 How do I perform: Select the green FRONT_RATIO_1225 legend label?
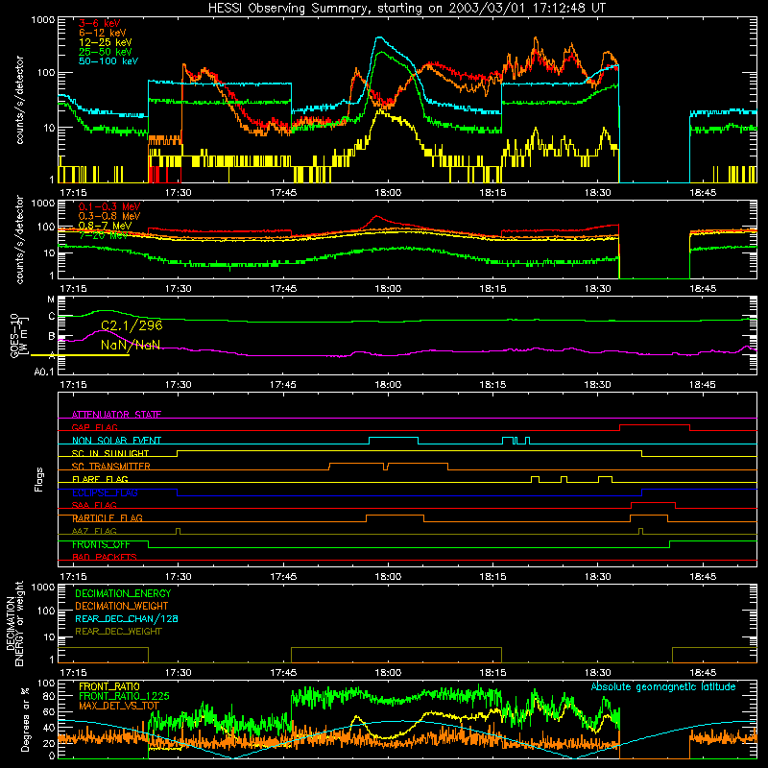[x=124, y=696]
